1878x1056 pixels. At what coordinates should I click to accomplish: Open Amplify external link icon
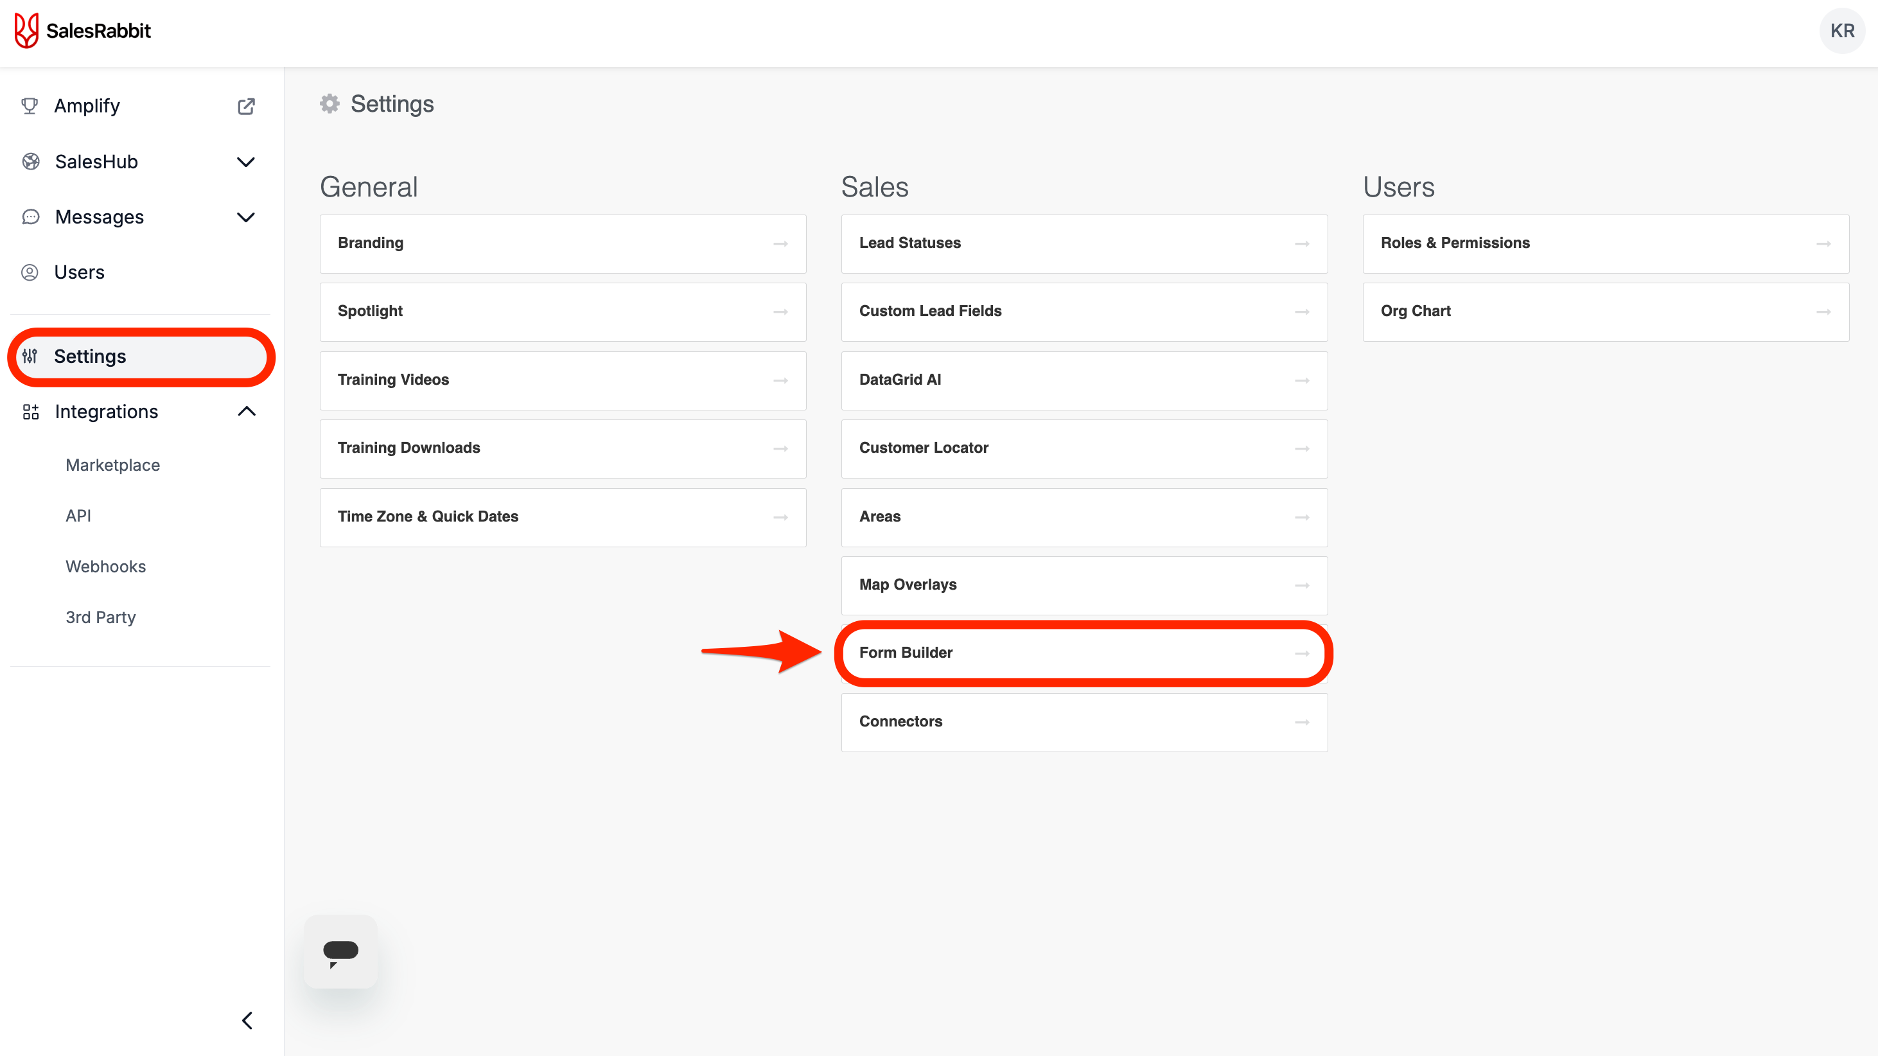247,107
